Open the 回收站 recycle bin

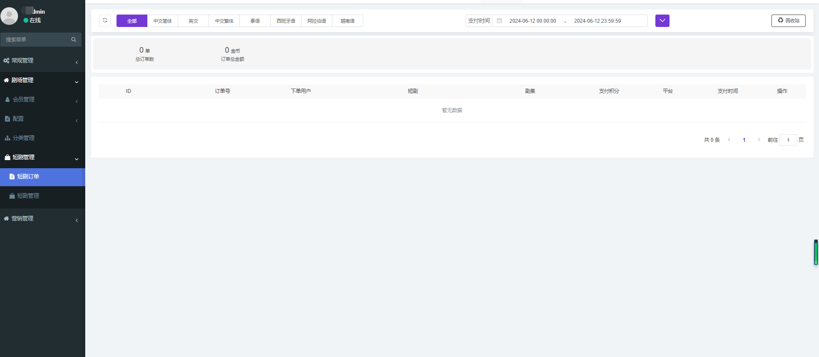[788, 21]
